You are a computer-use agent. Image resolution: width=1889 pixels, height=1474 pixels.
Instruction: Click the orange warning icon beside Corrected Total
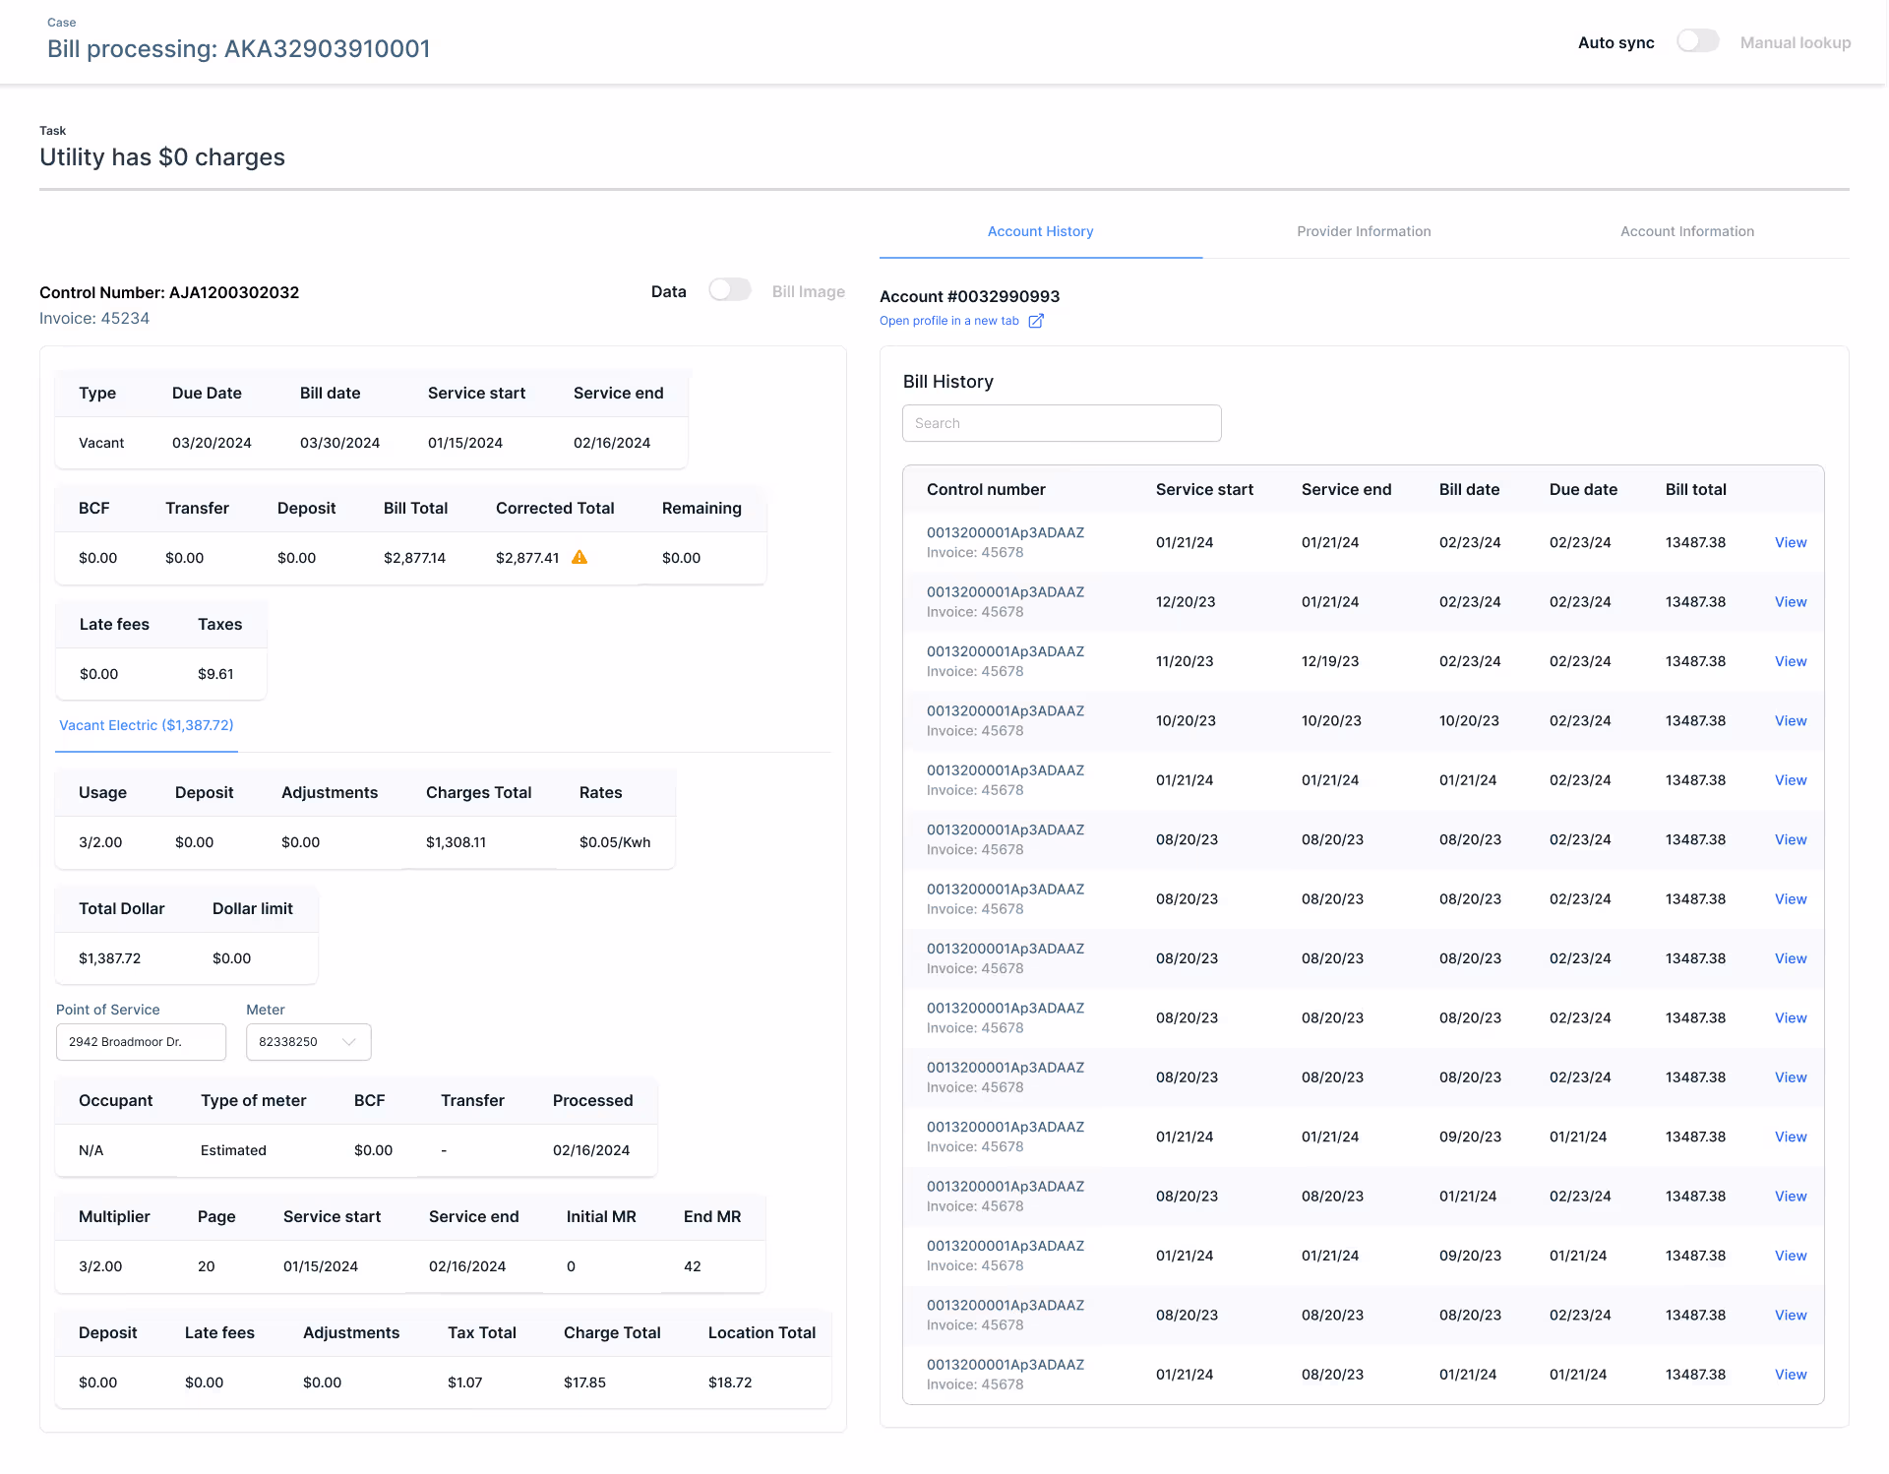tap(579, 558)
